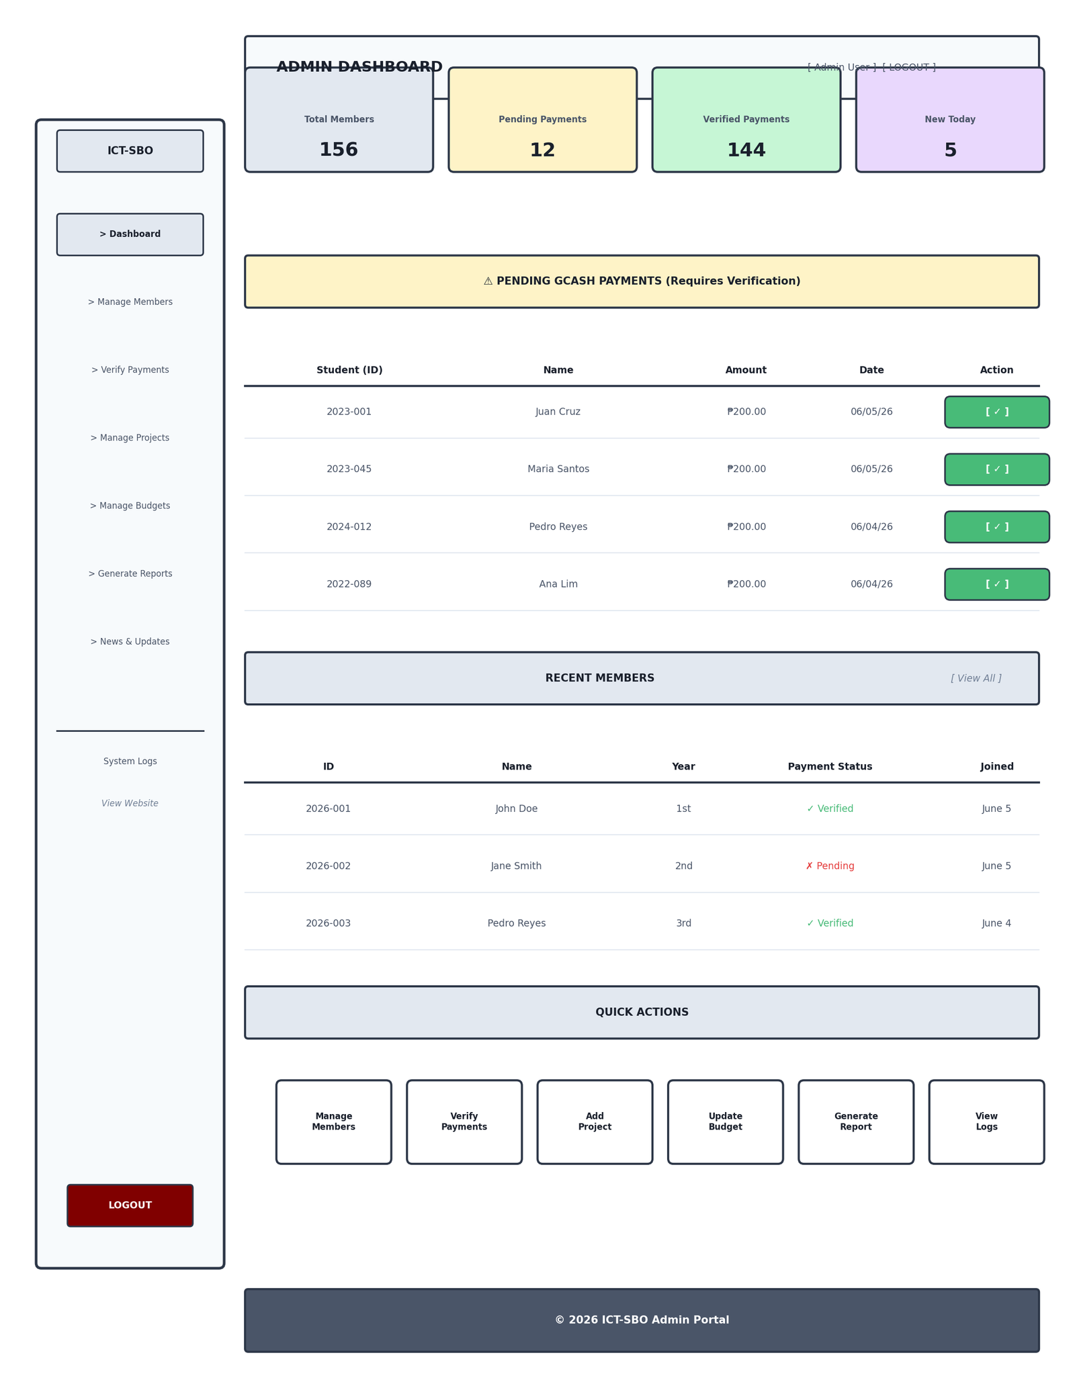
Task: Click checkmark for Pedro Reyes 2024-012 payment
Action: click(x=996, y=526)
